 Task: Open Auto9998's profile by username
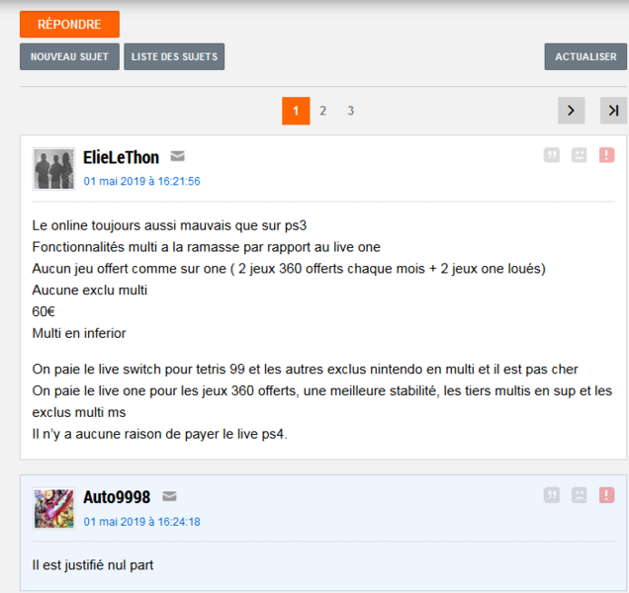[x=117, y=497]
